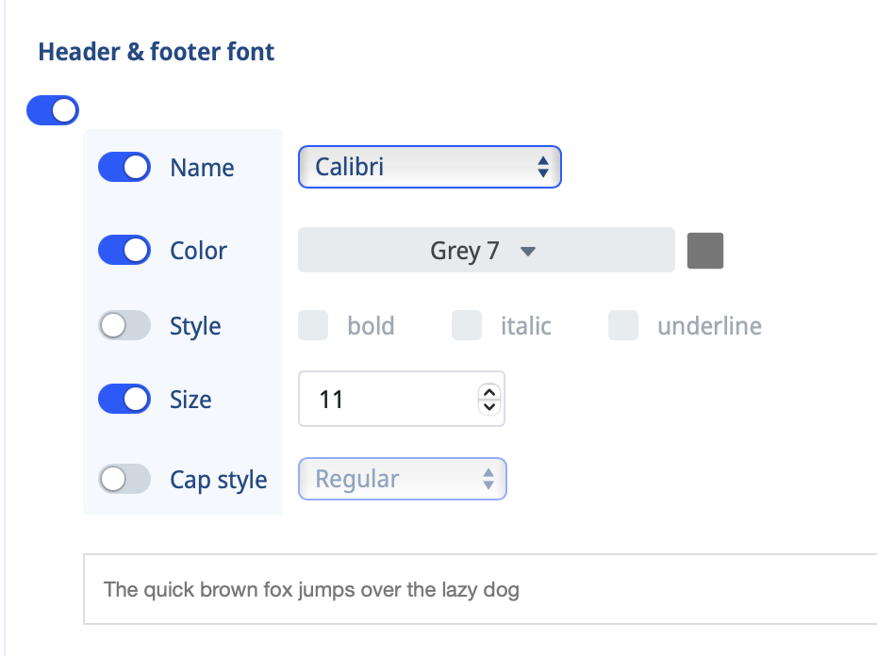This screenshot has height=656, width=877.
Task: Open the Calibri font name dropdown
Action: point(430,167)
